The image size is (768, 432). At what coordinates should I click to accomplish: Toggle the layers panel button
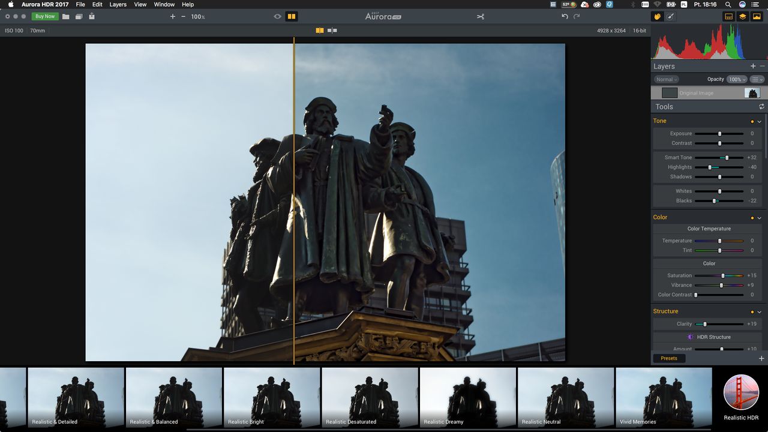click(x=743, y=16)
